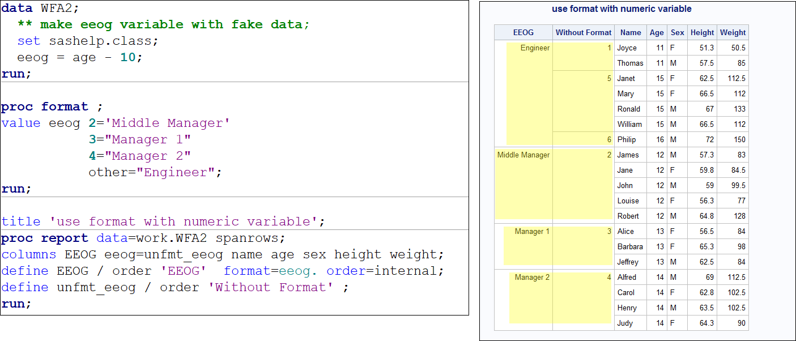Click the 'proc format' keyword in code

point(45,107)
